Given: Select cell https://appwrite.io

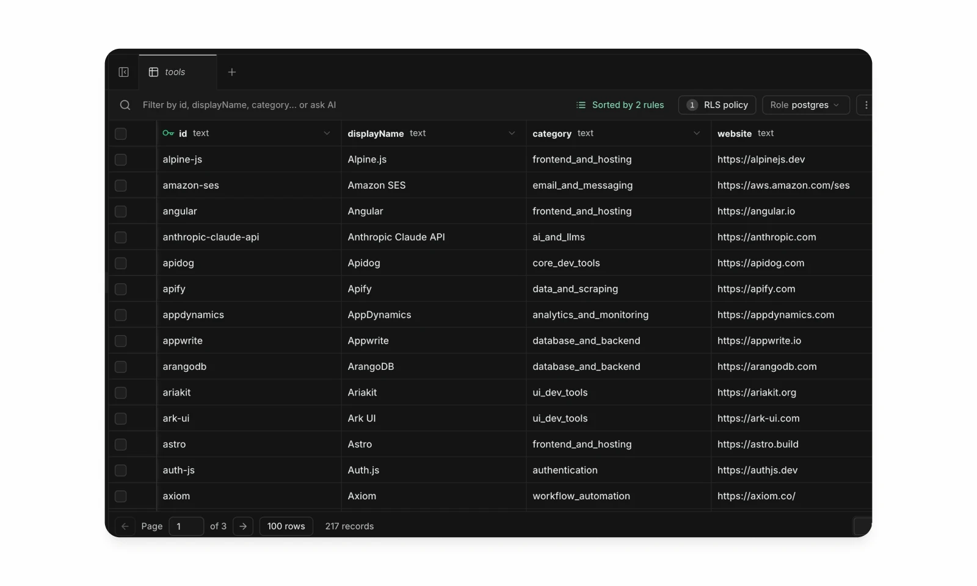Looking at the screenshot, I should tap(791, 341).
